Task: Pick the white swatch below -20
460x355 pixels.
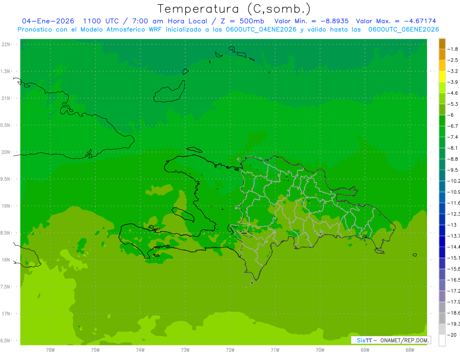Action: pos(442,340)
